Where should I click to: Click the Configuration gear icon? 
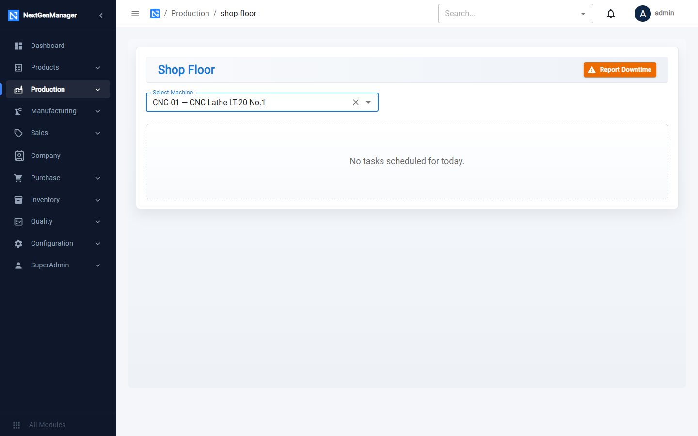pyautogui.click(x=18, y=243)
